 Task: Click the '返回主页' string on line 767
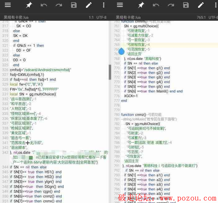134,54
